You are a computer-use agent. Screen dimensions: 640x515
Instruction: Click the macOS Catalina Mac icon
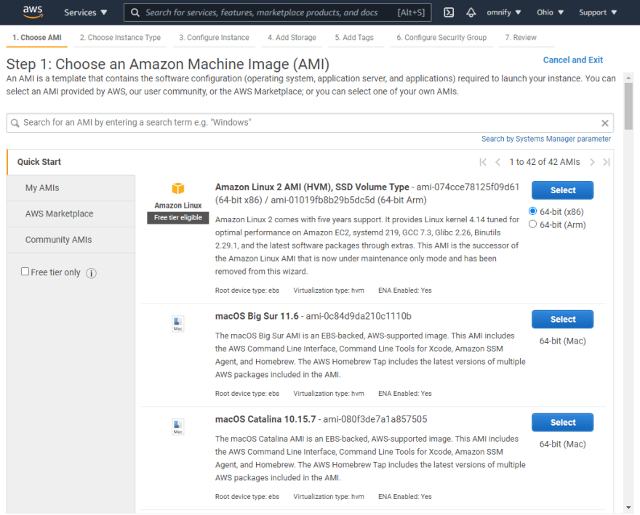click(178, 427)
